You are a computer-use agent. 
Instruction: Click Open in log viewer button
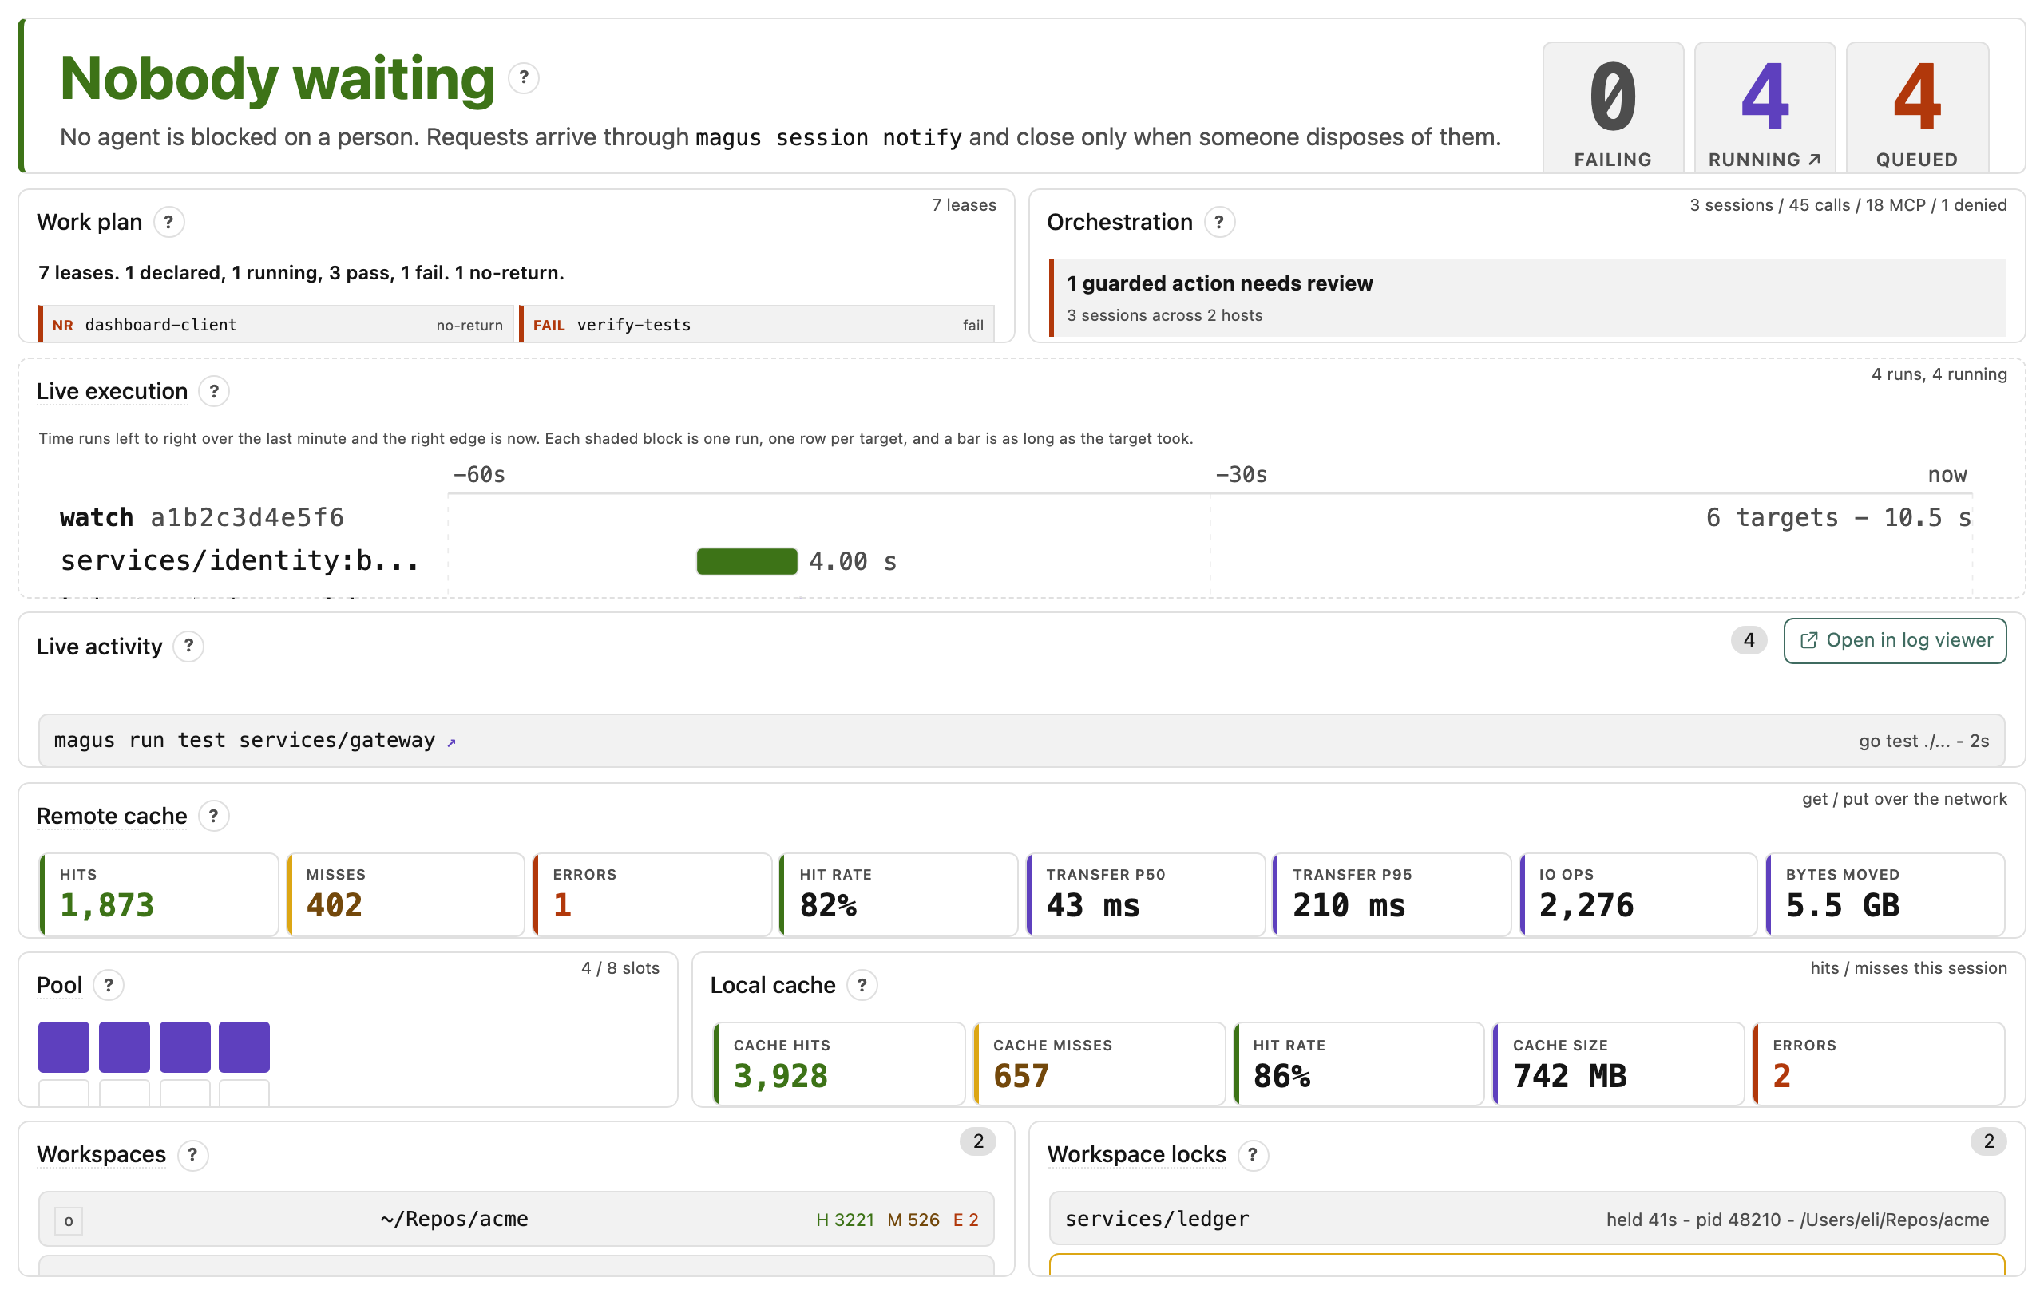point(1895,641)
